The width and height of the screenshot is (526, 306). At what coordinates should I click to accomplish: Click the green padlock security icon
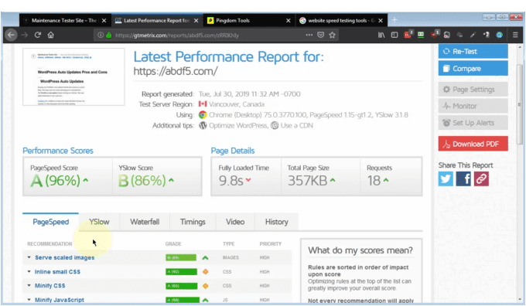click(x=109, y=35)
